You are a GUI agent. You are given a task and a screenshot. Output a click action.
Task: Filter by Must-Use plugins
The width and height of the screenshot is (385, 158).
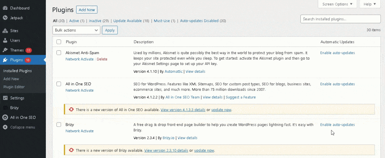pos(162,21)
